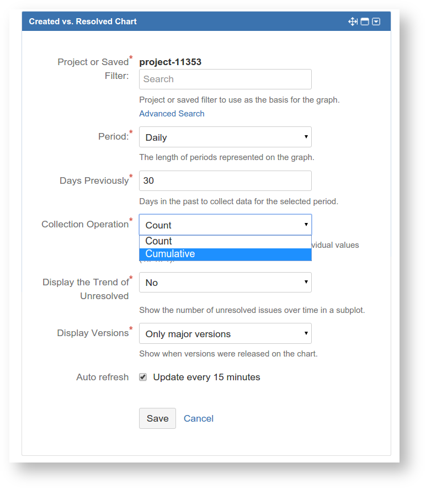Click the project-11353 label
The height and width of the screenshot is (489, 426).
170,62
